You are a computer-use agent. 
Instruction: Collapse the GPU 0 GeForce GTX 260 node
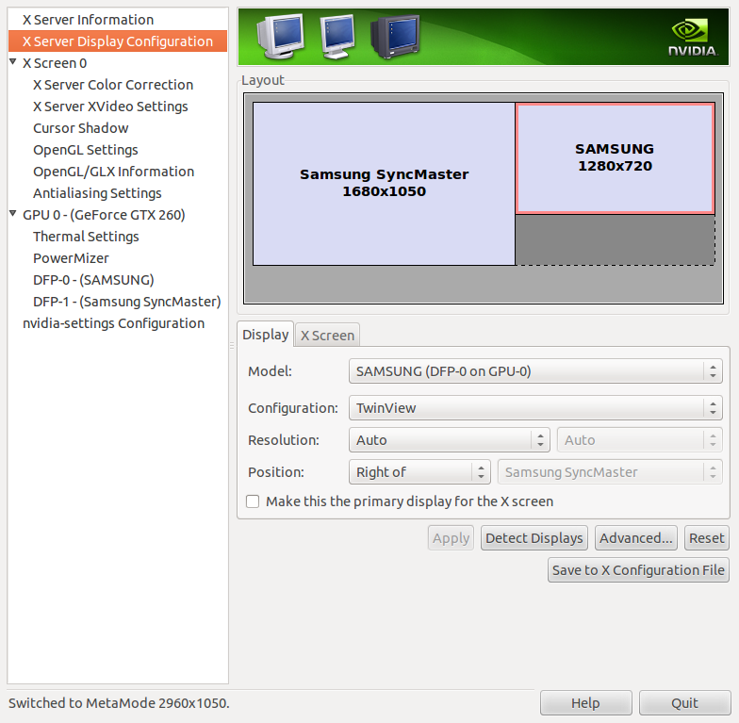(x=13, y=213)
